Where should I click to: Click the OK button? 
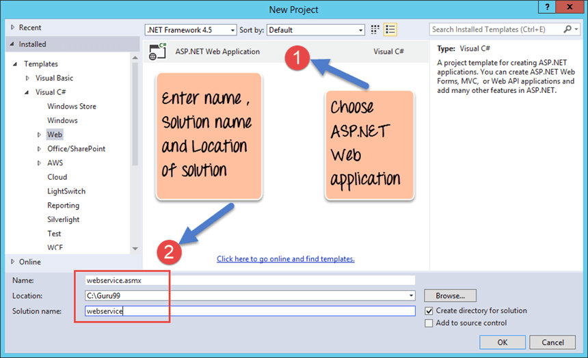(x=502, y=342)
